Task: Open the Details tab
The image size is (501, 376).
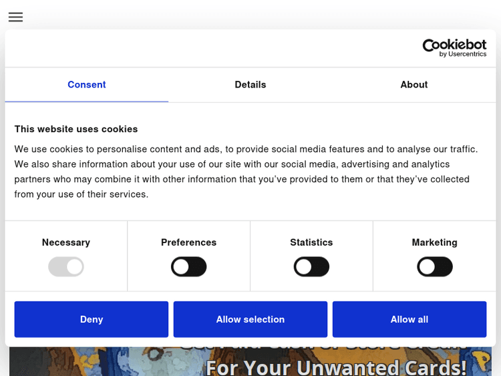Action: pos(250,85)
